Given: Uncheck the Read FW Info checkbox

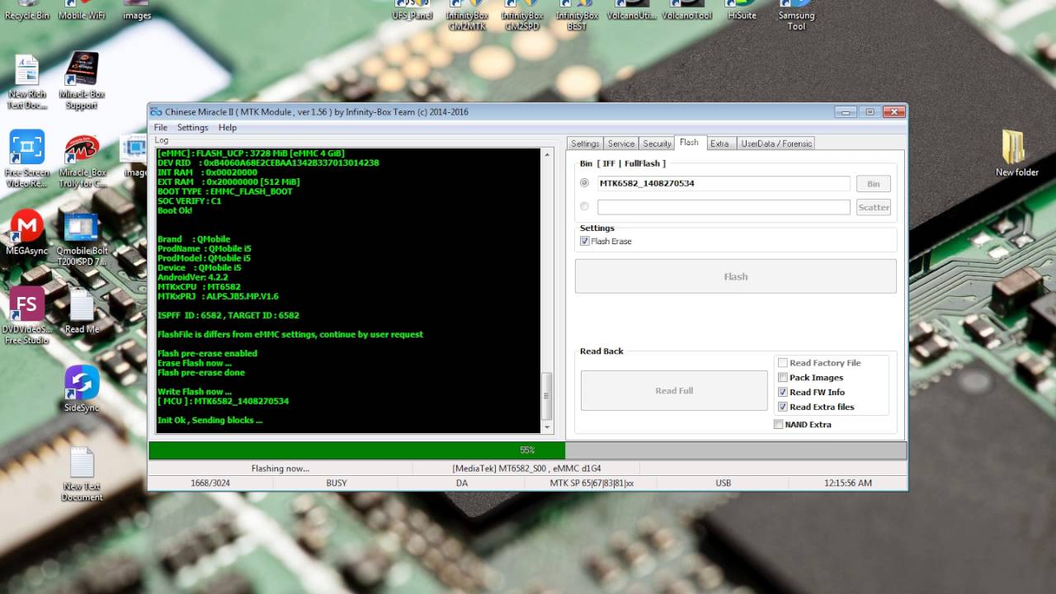Looking at the screenshot, I should [x=783, y=393].
